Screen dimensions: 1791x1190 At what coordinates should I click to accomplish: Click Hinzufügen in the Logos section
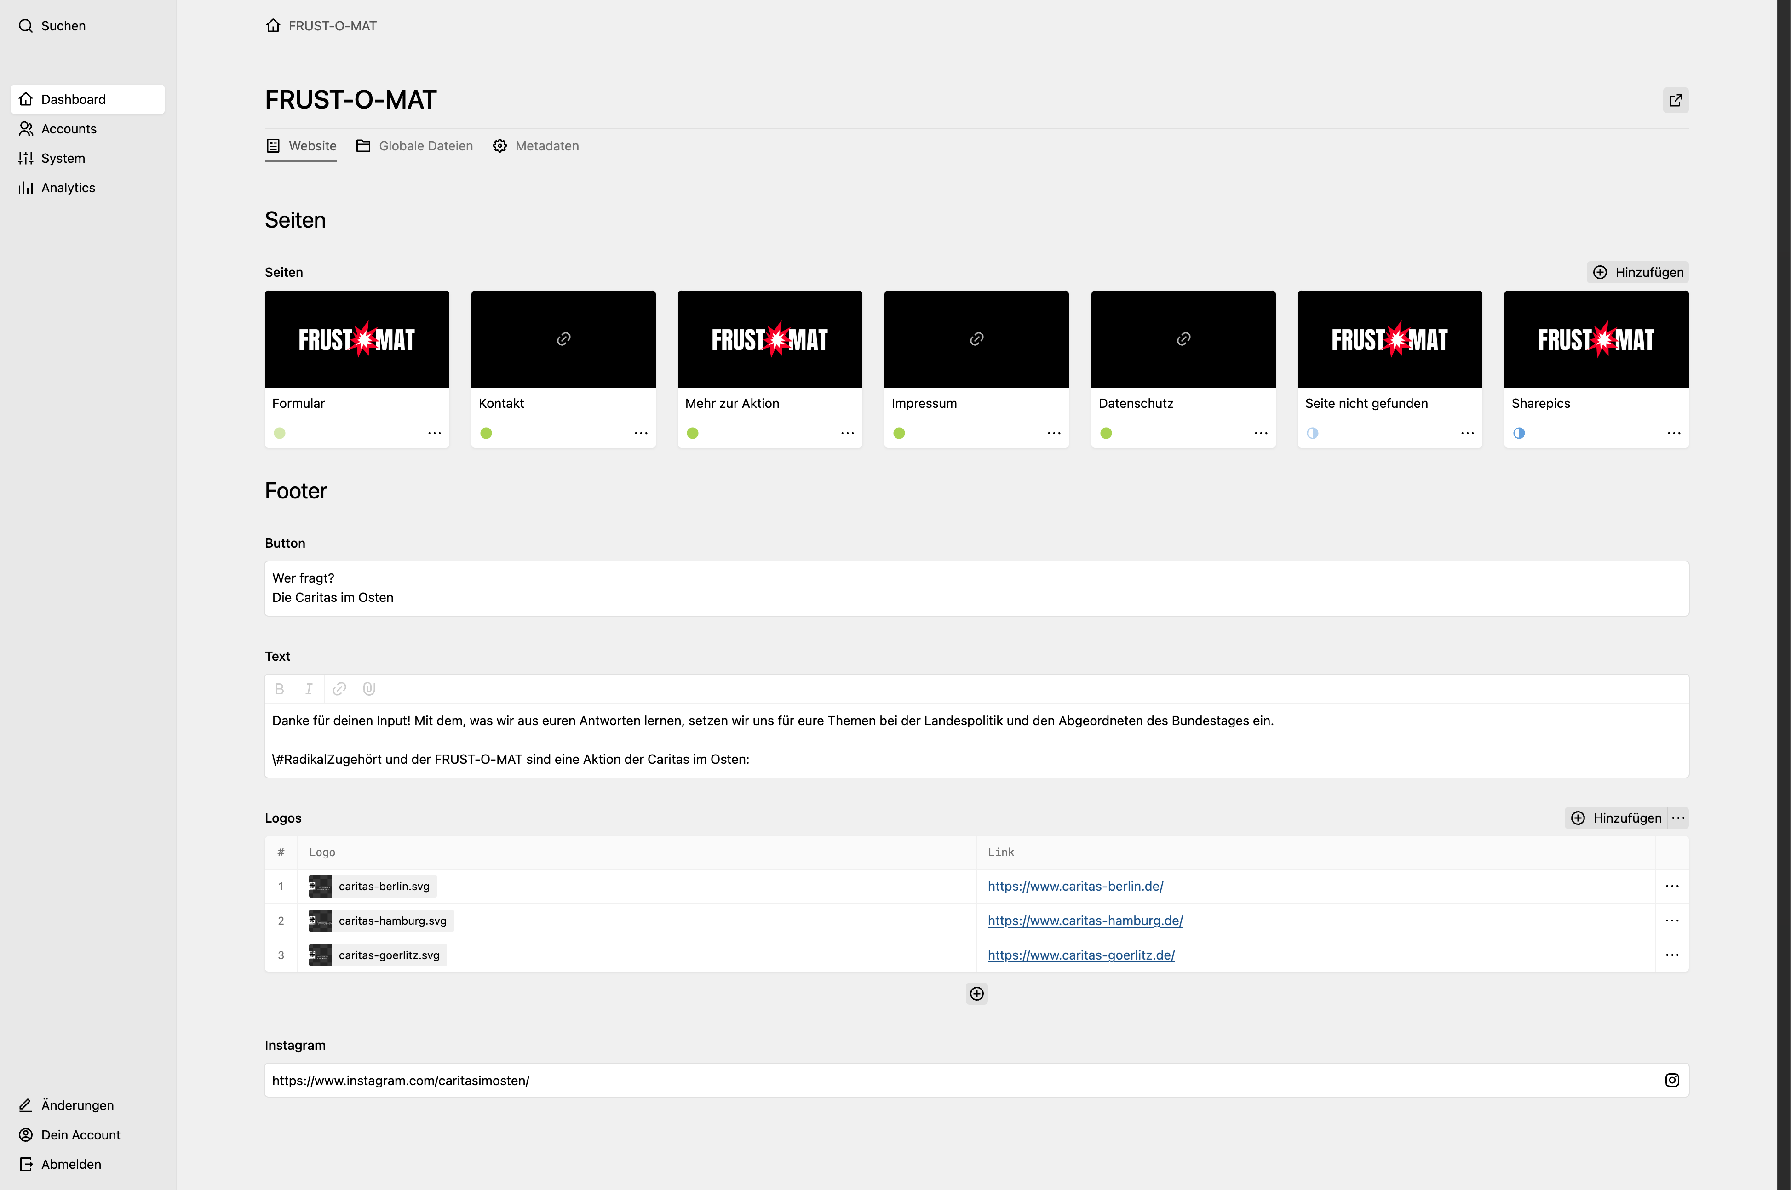coord(1616,818)
